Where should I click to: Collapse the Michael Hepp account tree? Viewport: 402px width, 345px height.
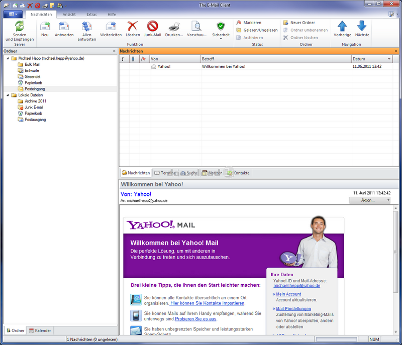pos(8,58)
